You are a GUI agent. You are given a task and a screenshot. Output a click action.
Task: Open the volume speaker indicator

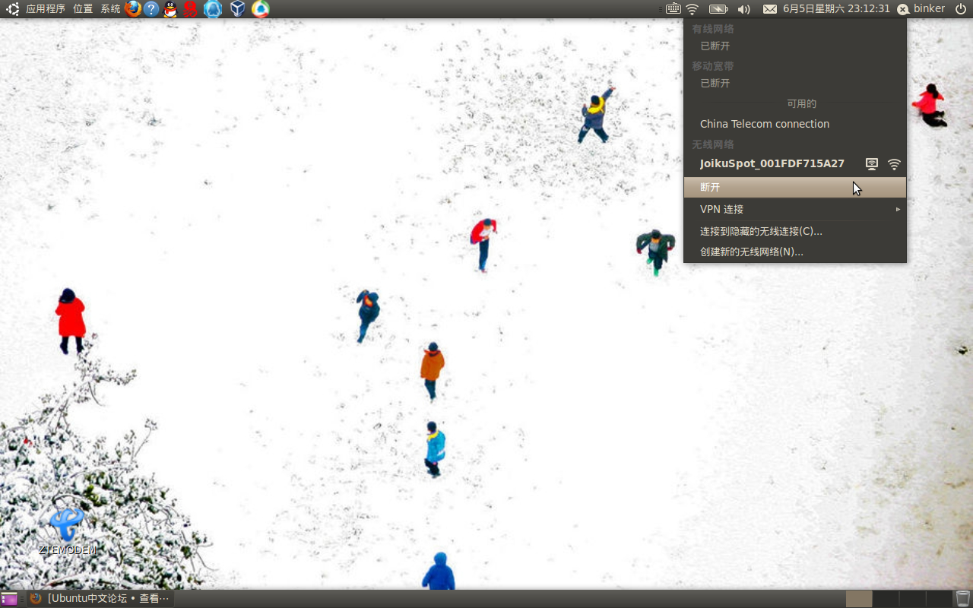click(x=743, y=9)
